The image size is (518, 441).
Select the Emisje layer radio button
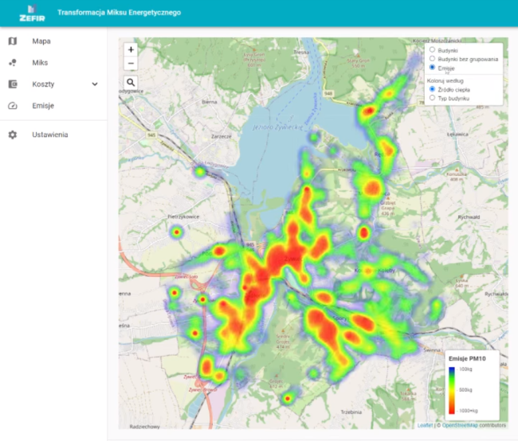432,68
